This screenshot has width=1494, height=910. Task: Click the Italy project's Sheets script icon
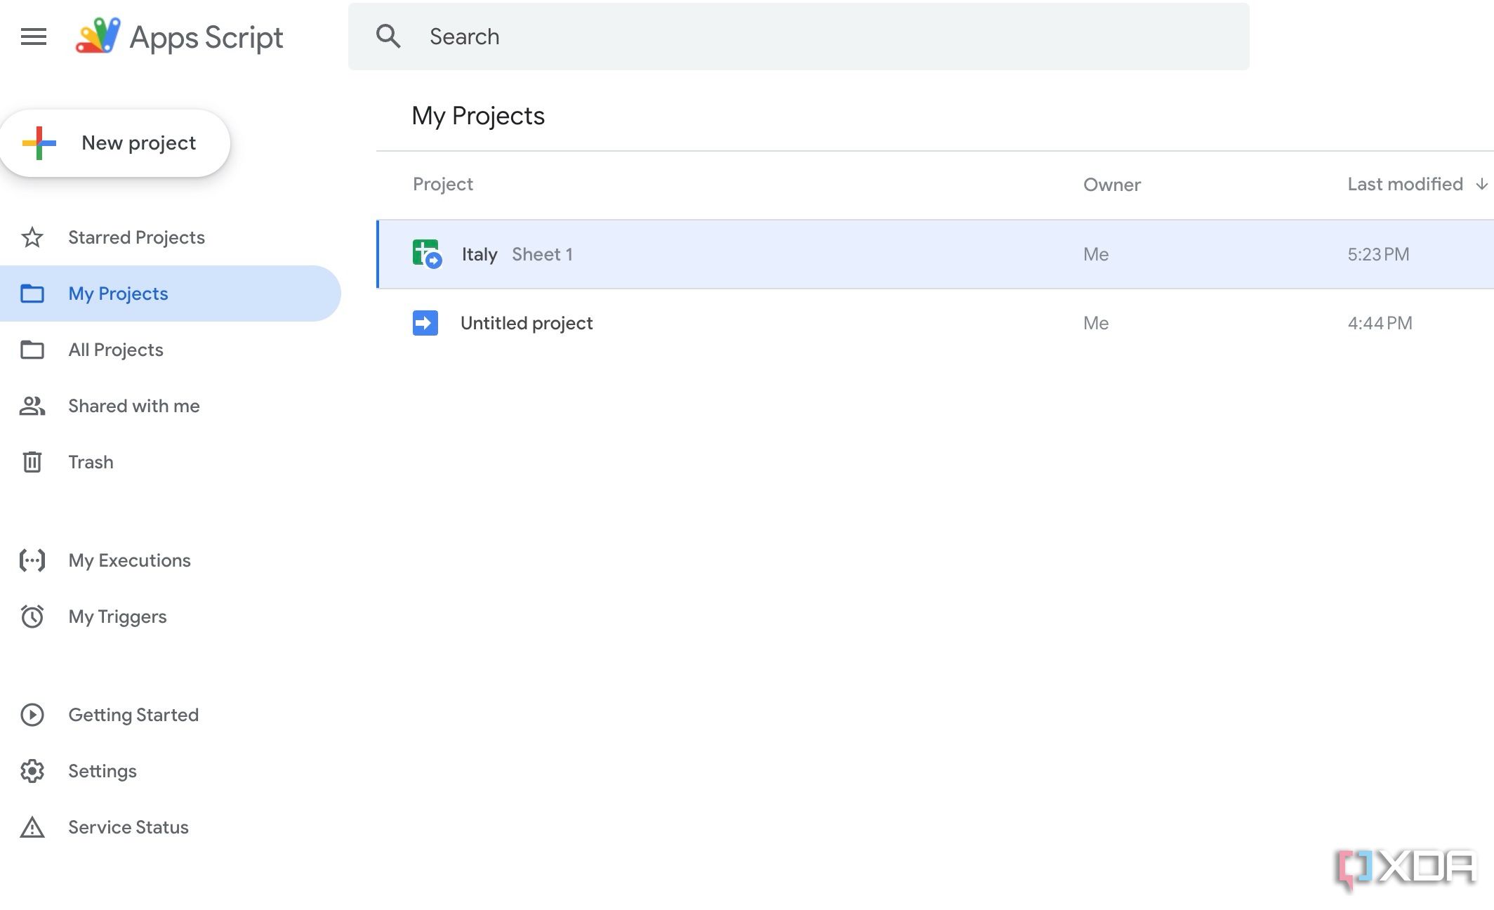click(427, 254)
